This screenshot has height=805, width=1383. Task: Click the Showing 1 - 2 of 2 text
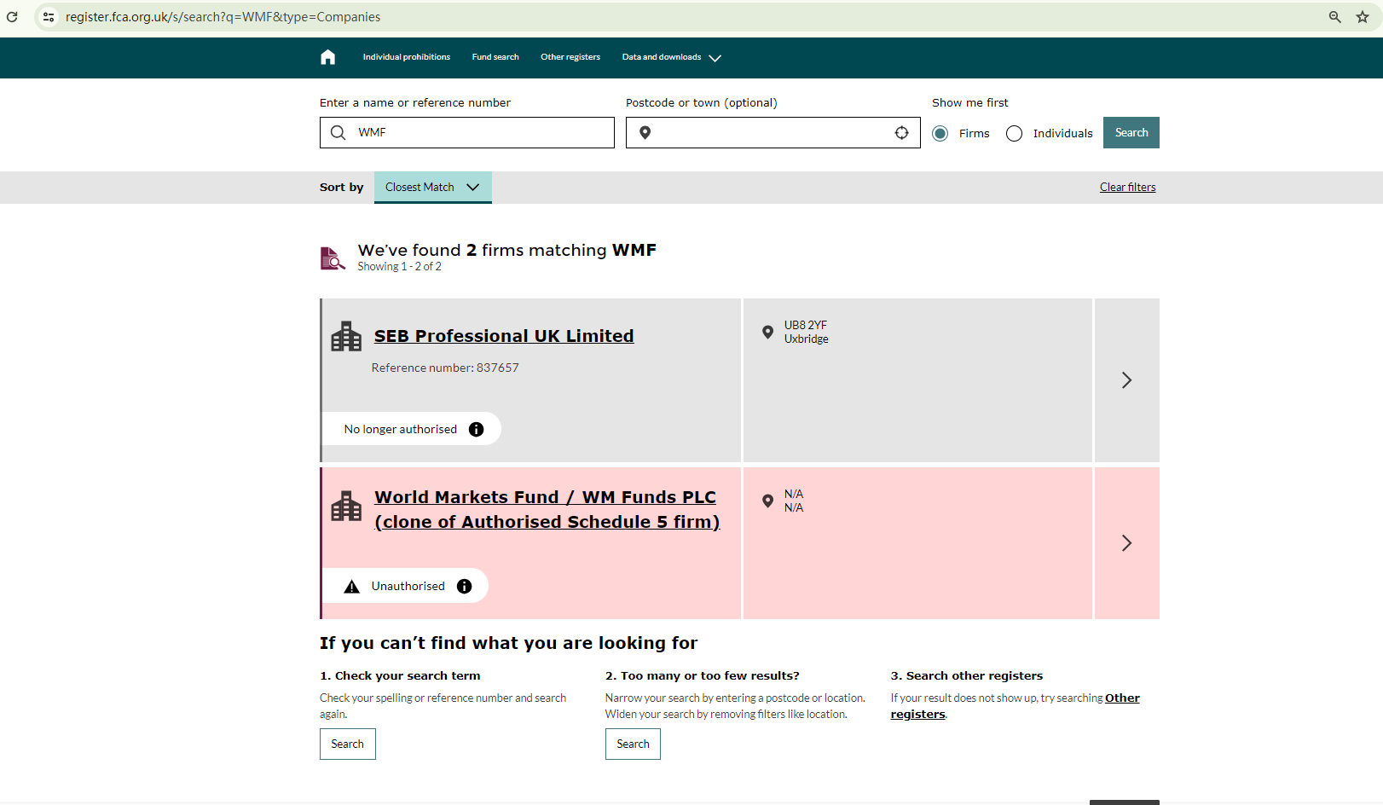(400, 267)
